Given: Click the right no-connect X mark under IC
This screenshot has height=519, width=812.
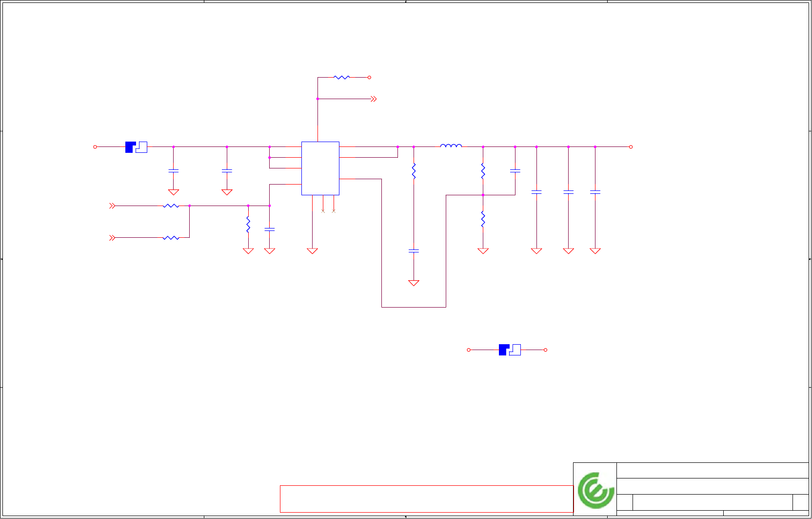Looking at the screenshot, I should (x=334, y=211).
